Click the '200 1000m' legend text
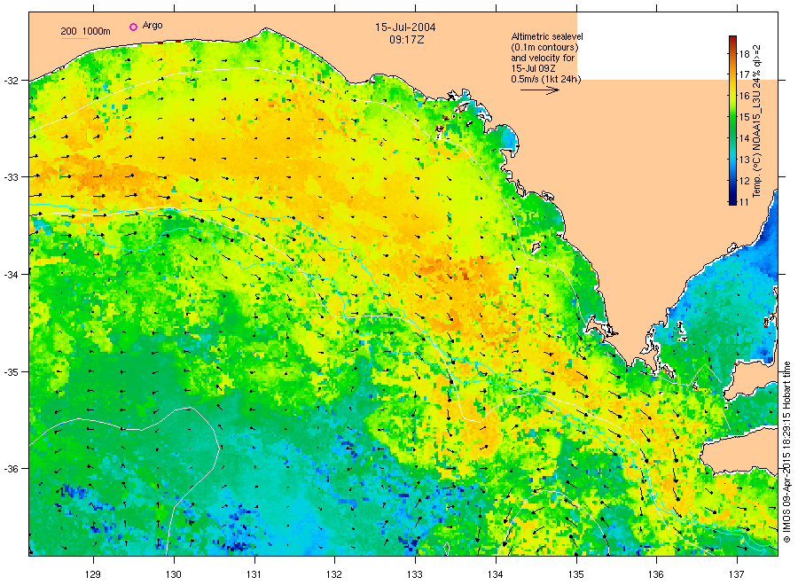This screenshot has height=585, width=798. [85, 32]
